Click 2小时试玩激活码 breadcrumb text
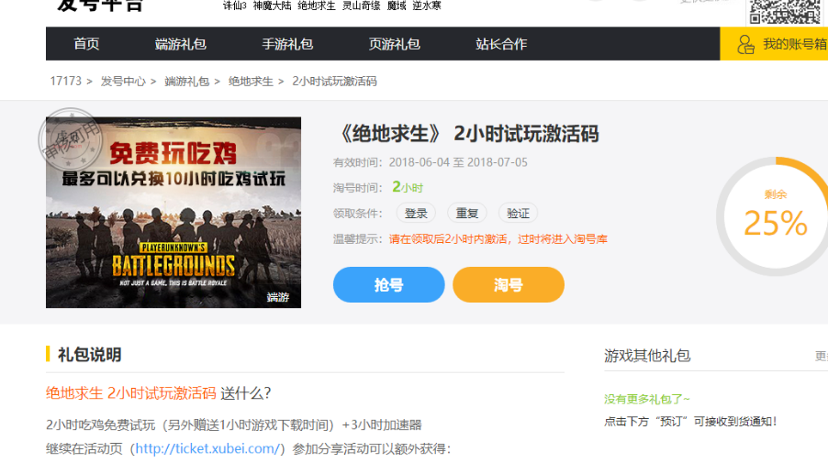Viewport: 828px width, 463px height. click(334, 82)
